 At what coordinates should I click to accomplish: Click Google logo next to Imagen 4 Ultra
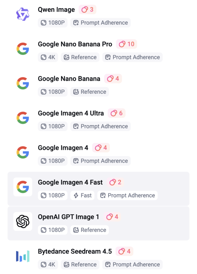coord(23,118)
